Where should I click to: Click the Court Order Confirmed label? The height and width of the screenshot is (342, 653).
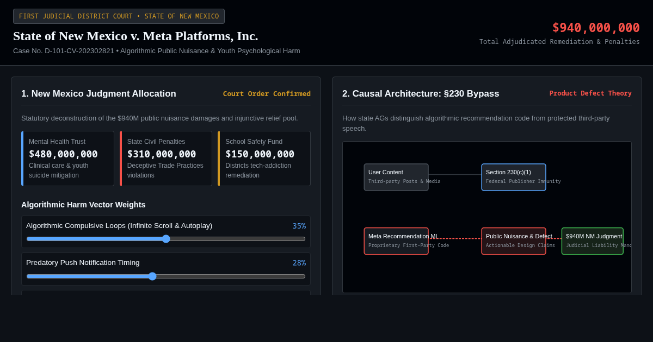(x=267, y=94)
